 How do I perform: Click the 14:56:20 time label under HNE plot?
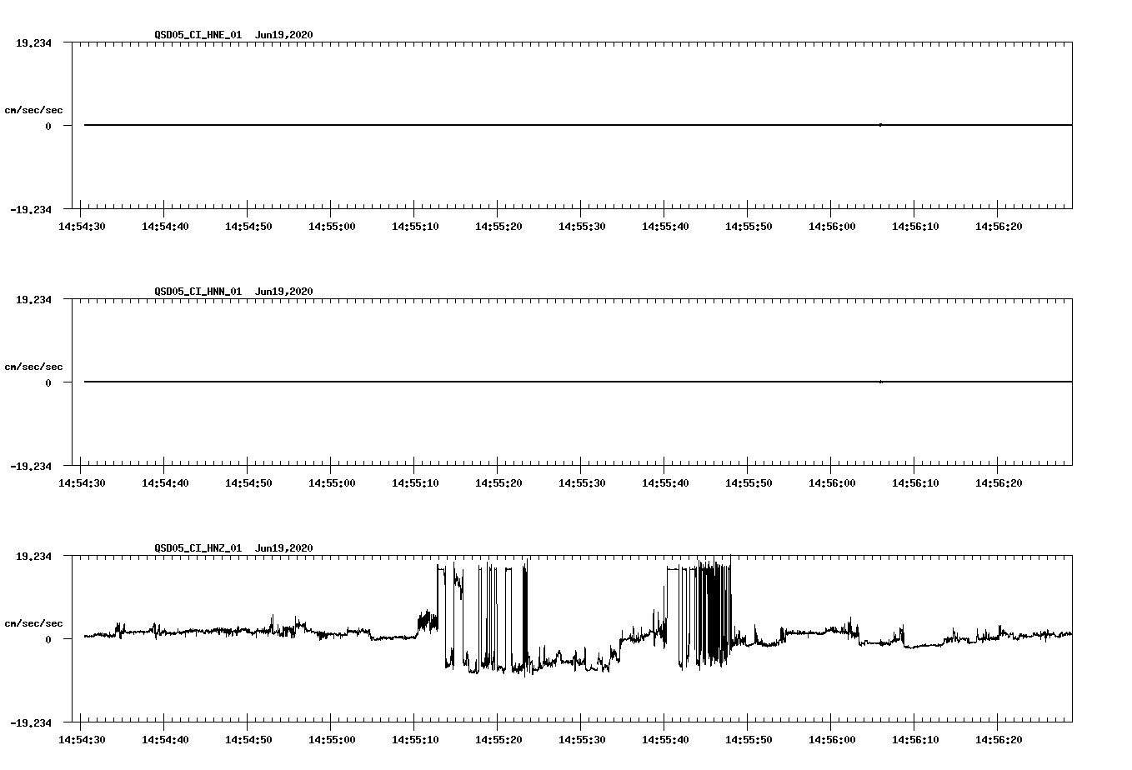pos(999,227)
